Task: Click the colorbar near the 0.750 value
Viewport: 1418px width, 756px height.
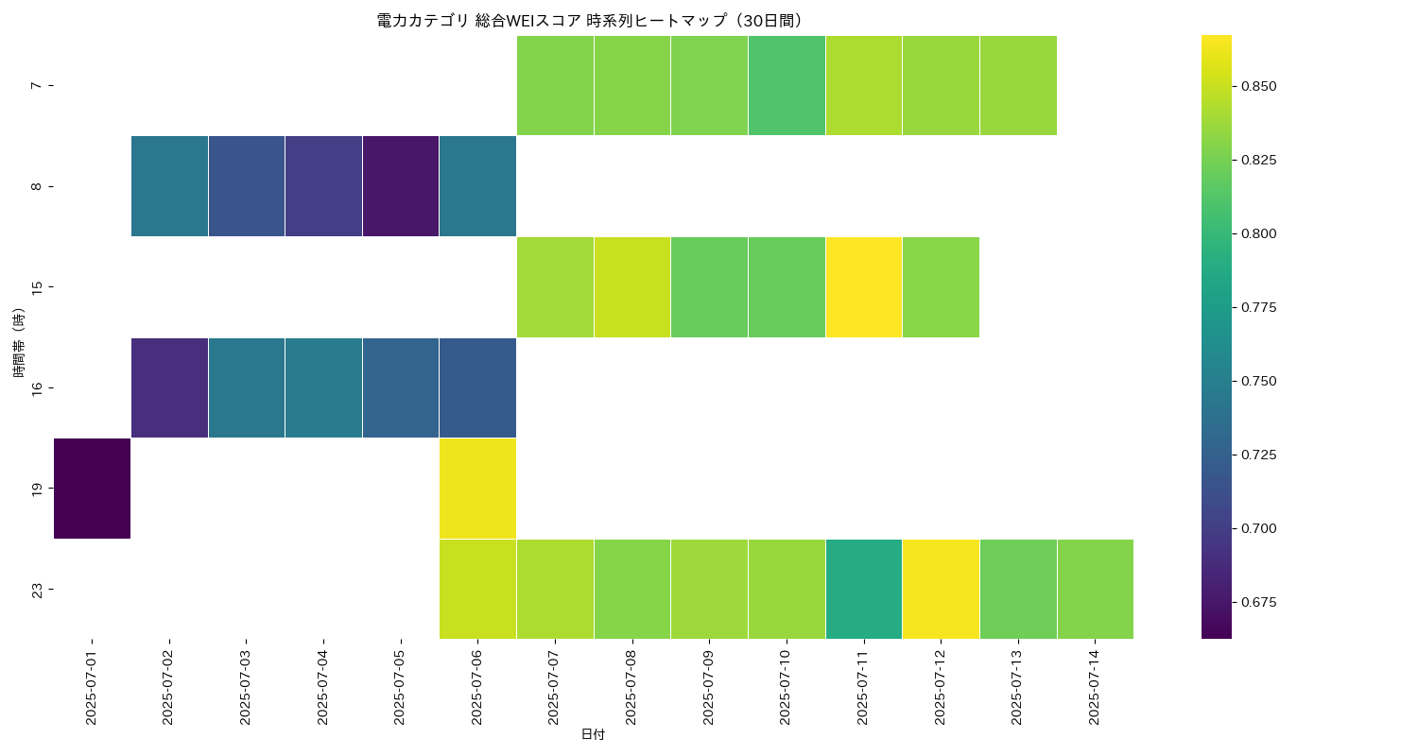Action: pyautogui.click(x=1217, y=381)
